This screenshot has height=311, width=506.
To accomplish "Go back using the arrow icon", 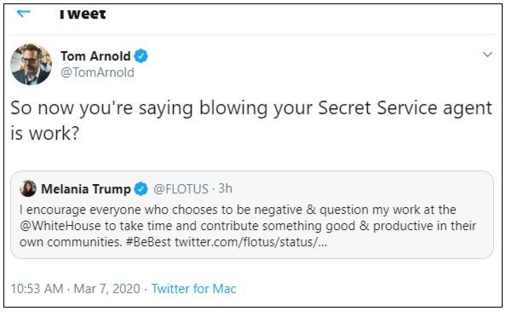I will [24, 14].
